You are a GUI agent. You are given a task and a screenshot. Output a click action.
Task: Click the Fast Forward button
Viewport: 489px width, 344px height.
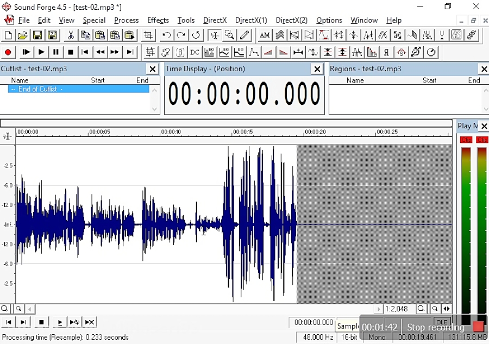(x=115, y=52)
